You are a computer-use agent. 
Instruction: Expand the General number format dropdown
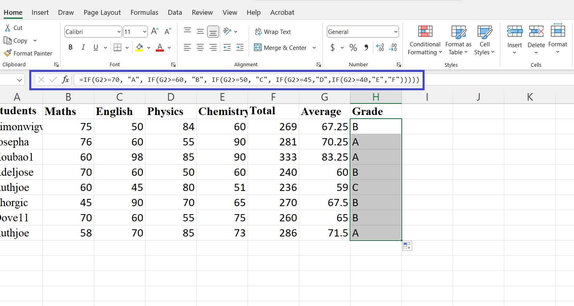coord(395,32)
